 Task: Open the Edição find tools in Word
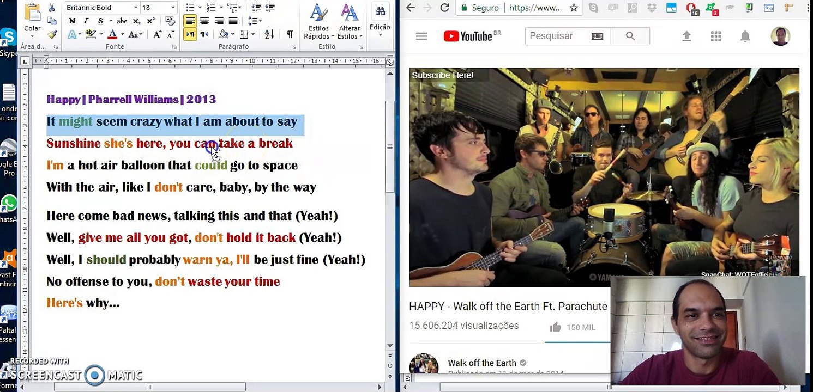click(380, 20)
